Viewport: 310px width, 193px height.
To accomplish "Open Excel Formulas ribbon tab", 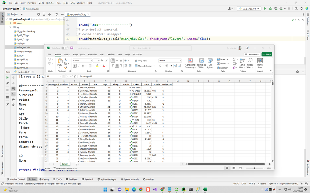I will (x=92, y=54).
